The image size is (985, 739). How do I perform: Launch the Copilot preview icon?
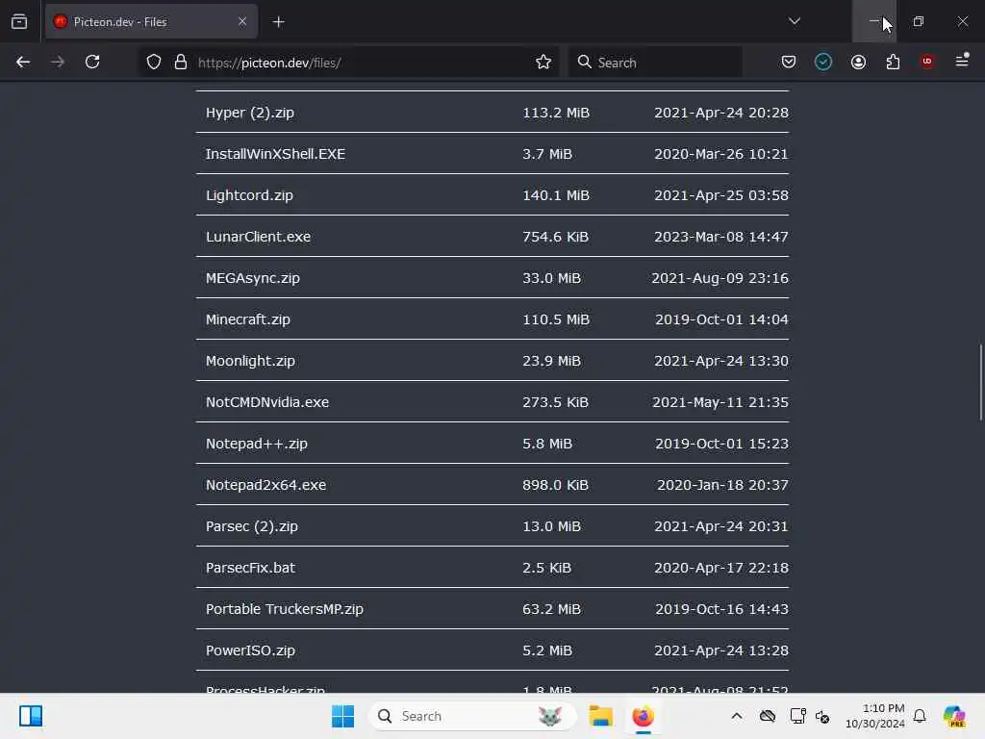[953, 716]
